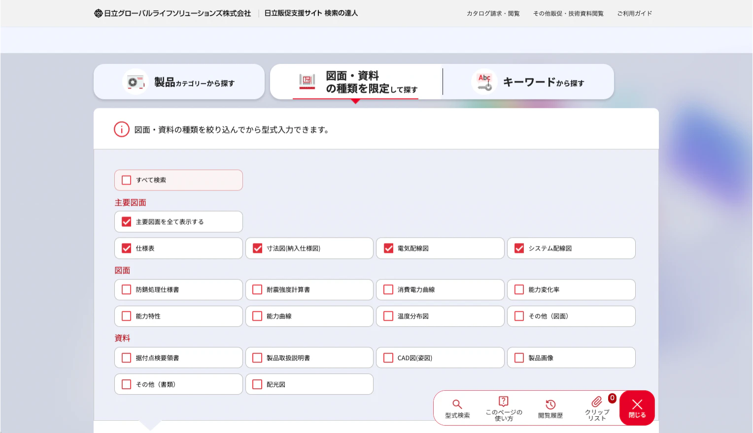Check the 製品取扱説明書 checkbox
The height and width of the screenshot is (433, 753).
coord(257,358)
